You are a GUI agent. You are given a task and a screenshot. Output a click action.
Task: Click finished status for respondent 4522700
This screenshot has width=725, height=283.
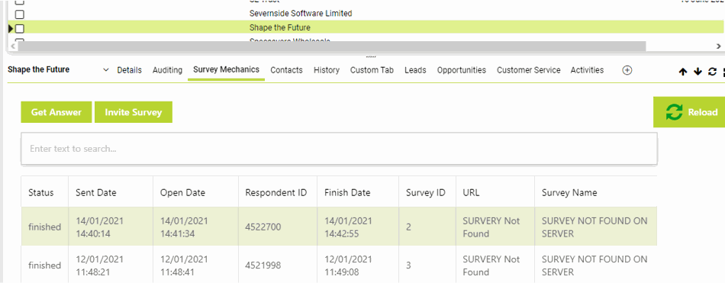(x=44, y=227)
